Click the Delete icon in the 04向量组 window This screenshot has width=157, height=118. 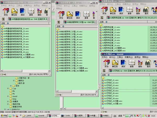[39, 12]
